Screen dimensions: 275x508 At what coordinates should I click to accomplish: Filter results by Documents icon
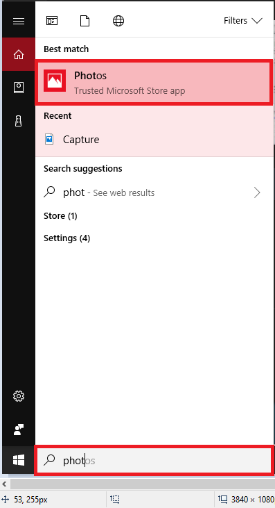click(85, 21)
